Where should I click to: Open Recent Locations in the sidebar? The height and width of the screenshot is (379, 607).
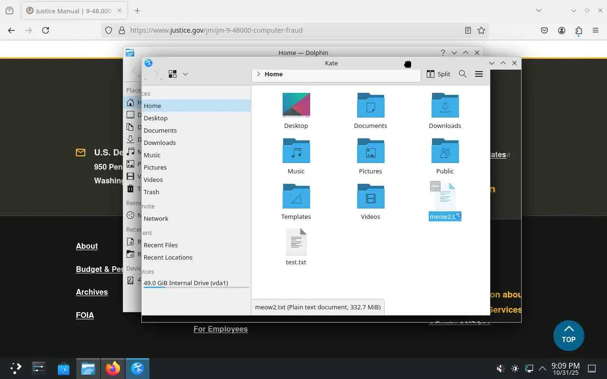click(196, 257)
